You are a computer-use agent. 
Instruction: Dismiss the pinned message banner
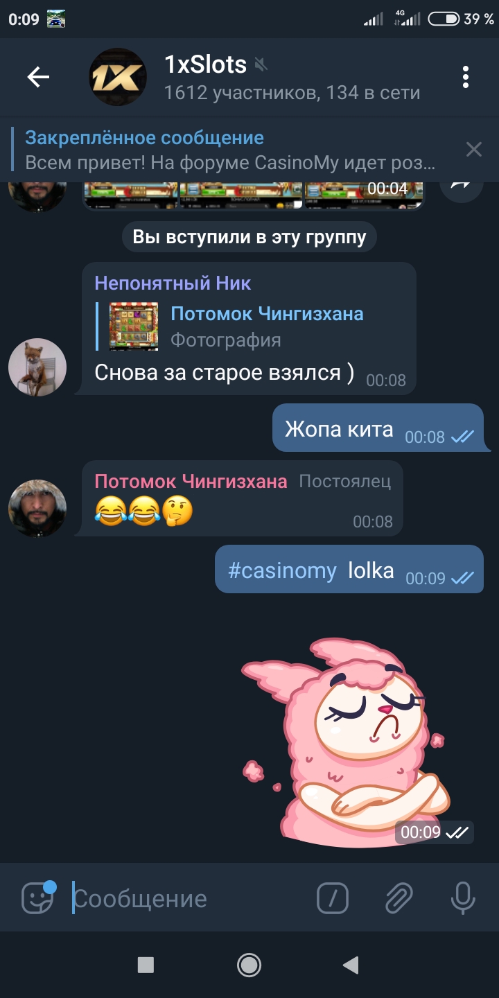(474, 149)
